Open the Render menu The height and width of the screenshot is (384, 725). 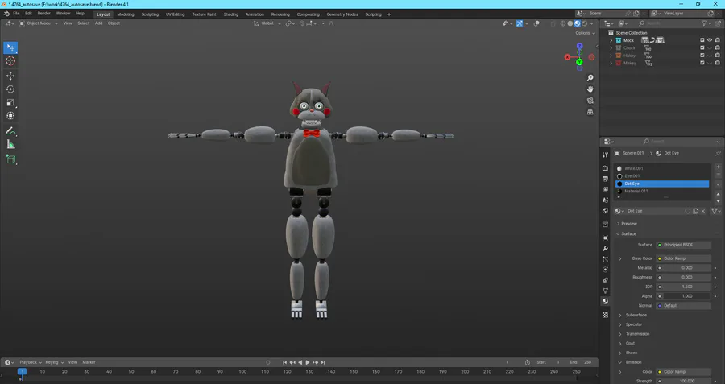click(44, 14)
